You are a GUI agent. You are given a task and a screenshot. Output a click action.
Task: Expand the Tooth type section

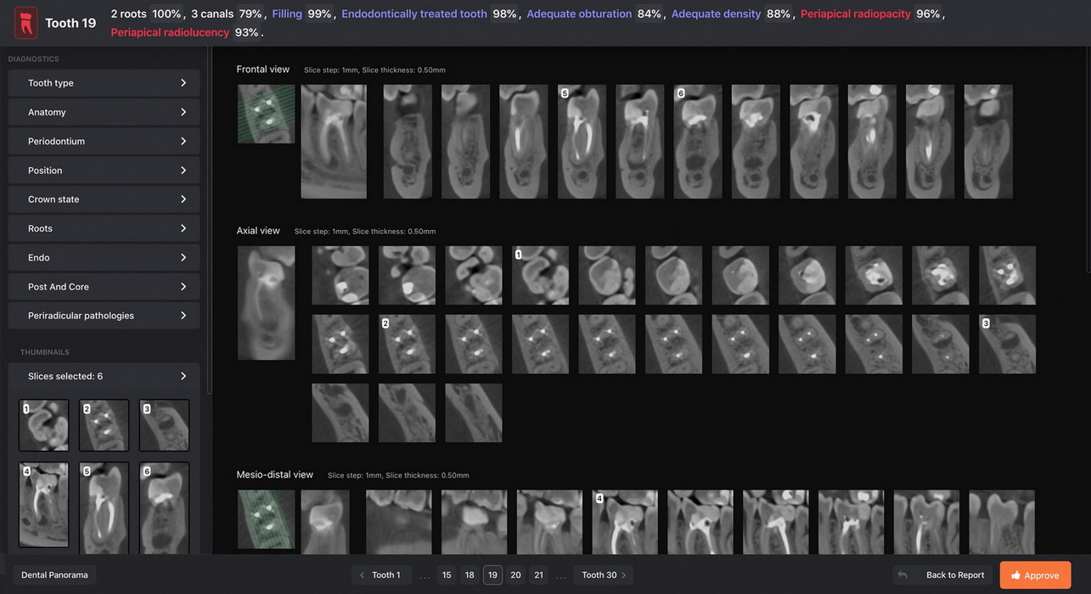[x=104, y=83]
